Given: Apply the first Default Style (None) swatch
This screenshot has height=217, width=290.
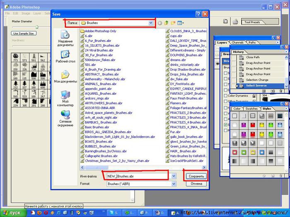Looking at the screenshot, I should tap(234, 116).
